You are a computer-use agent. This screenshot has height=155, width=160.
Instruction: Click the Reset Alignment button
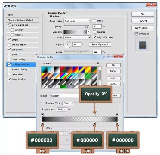(x=100, y=44)
